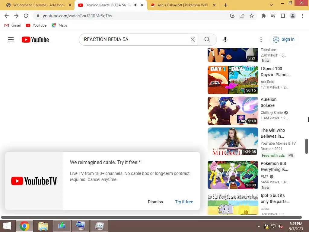The height and width of the screenshot is (232, 309).
Task: Open Pokemon But Everything Is thumbnail
Action: point(233,175)
